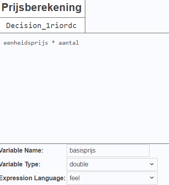Open the Expression Language dropdown 'feel'
This screenshot has width=169, height=185.
point(112,178)
